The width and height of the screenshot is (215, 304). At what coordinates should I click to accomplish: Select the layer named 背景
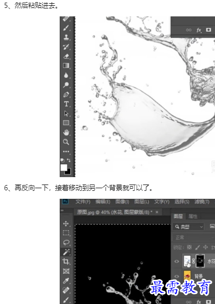(x=199, y=277)
